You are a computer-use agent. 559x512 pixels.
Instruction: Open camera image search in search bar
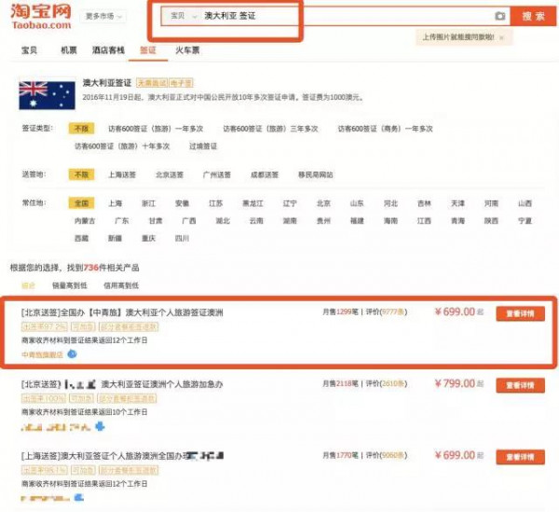[500, 16]
